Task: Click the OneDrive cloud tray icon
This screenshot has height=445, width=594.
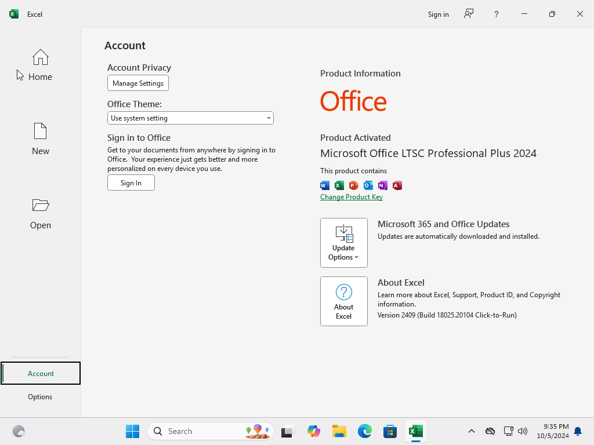Action: coord(490,431)
